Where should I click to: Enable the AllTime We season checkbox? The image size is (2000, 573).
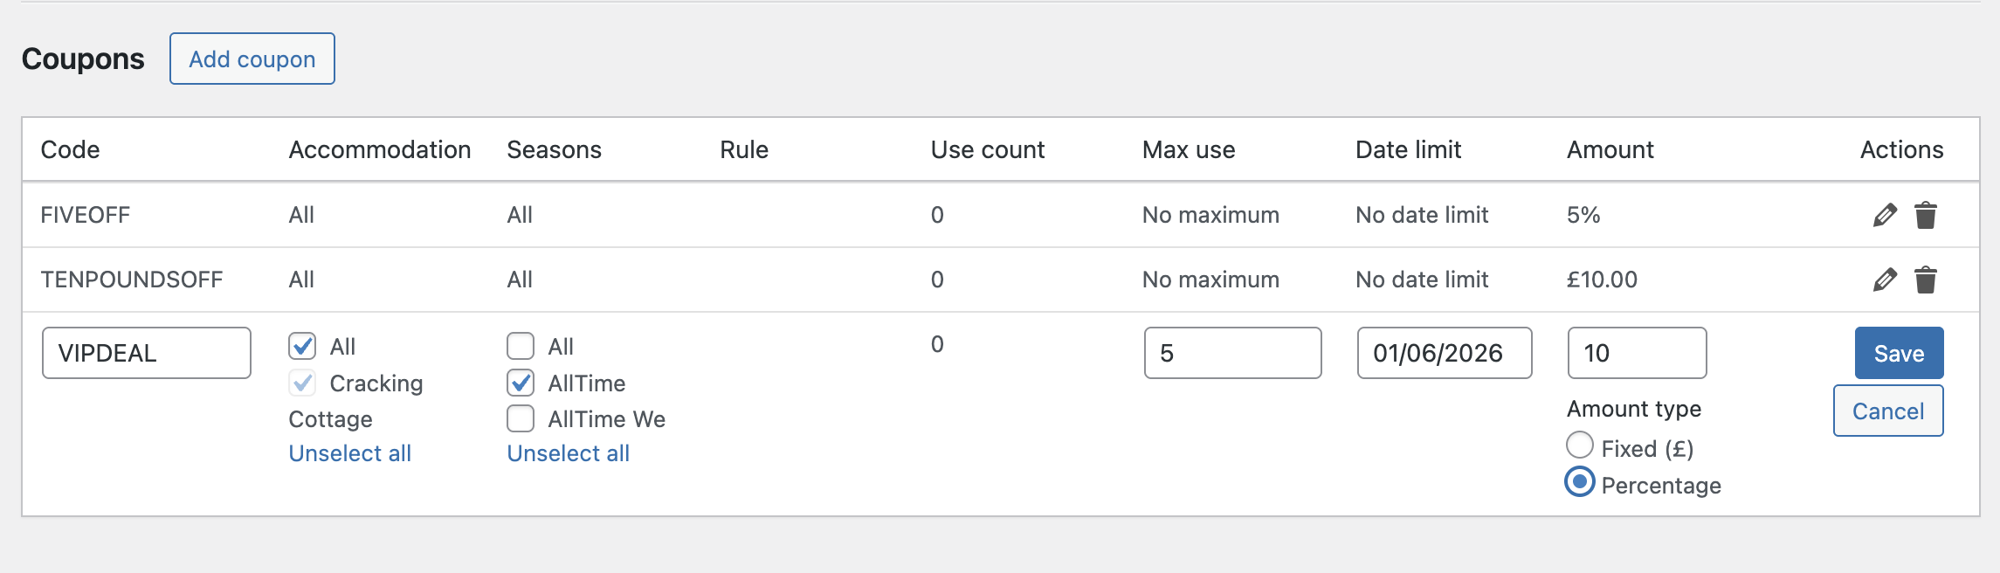[521, 419]
